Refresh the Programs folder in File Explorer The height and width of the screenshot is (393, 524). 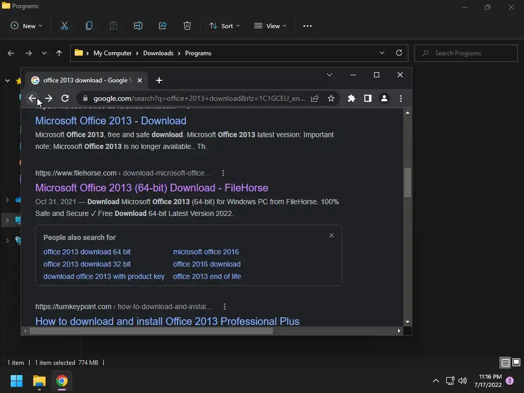tap(399, 53)
